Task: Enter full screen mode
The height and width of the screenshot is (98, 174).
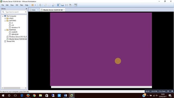Action: [x=66, y=5]
